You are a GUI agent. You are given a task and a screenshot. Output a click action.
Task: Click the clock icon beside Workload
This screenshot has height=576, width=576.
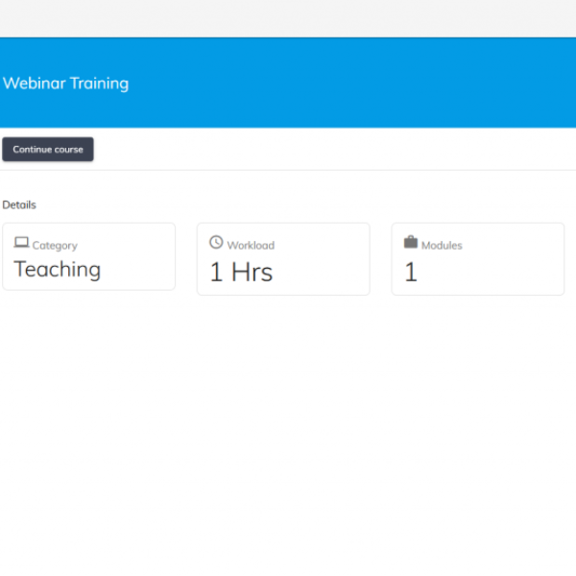pos(216,243)
